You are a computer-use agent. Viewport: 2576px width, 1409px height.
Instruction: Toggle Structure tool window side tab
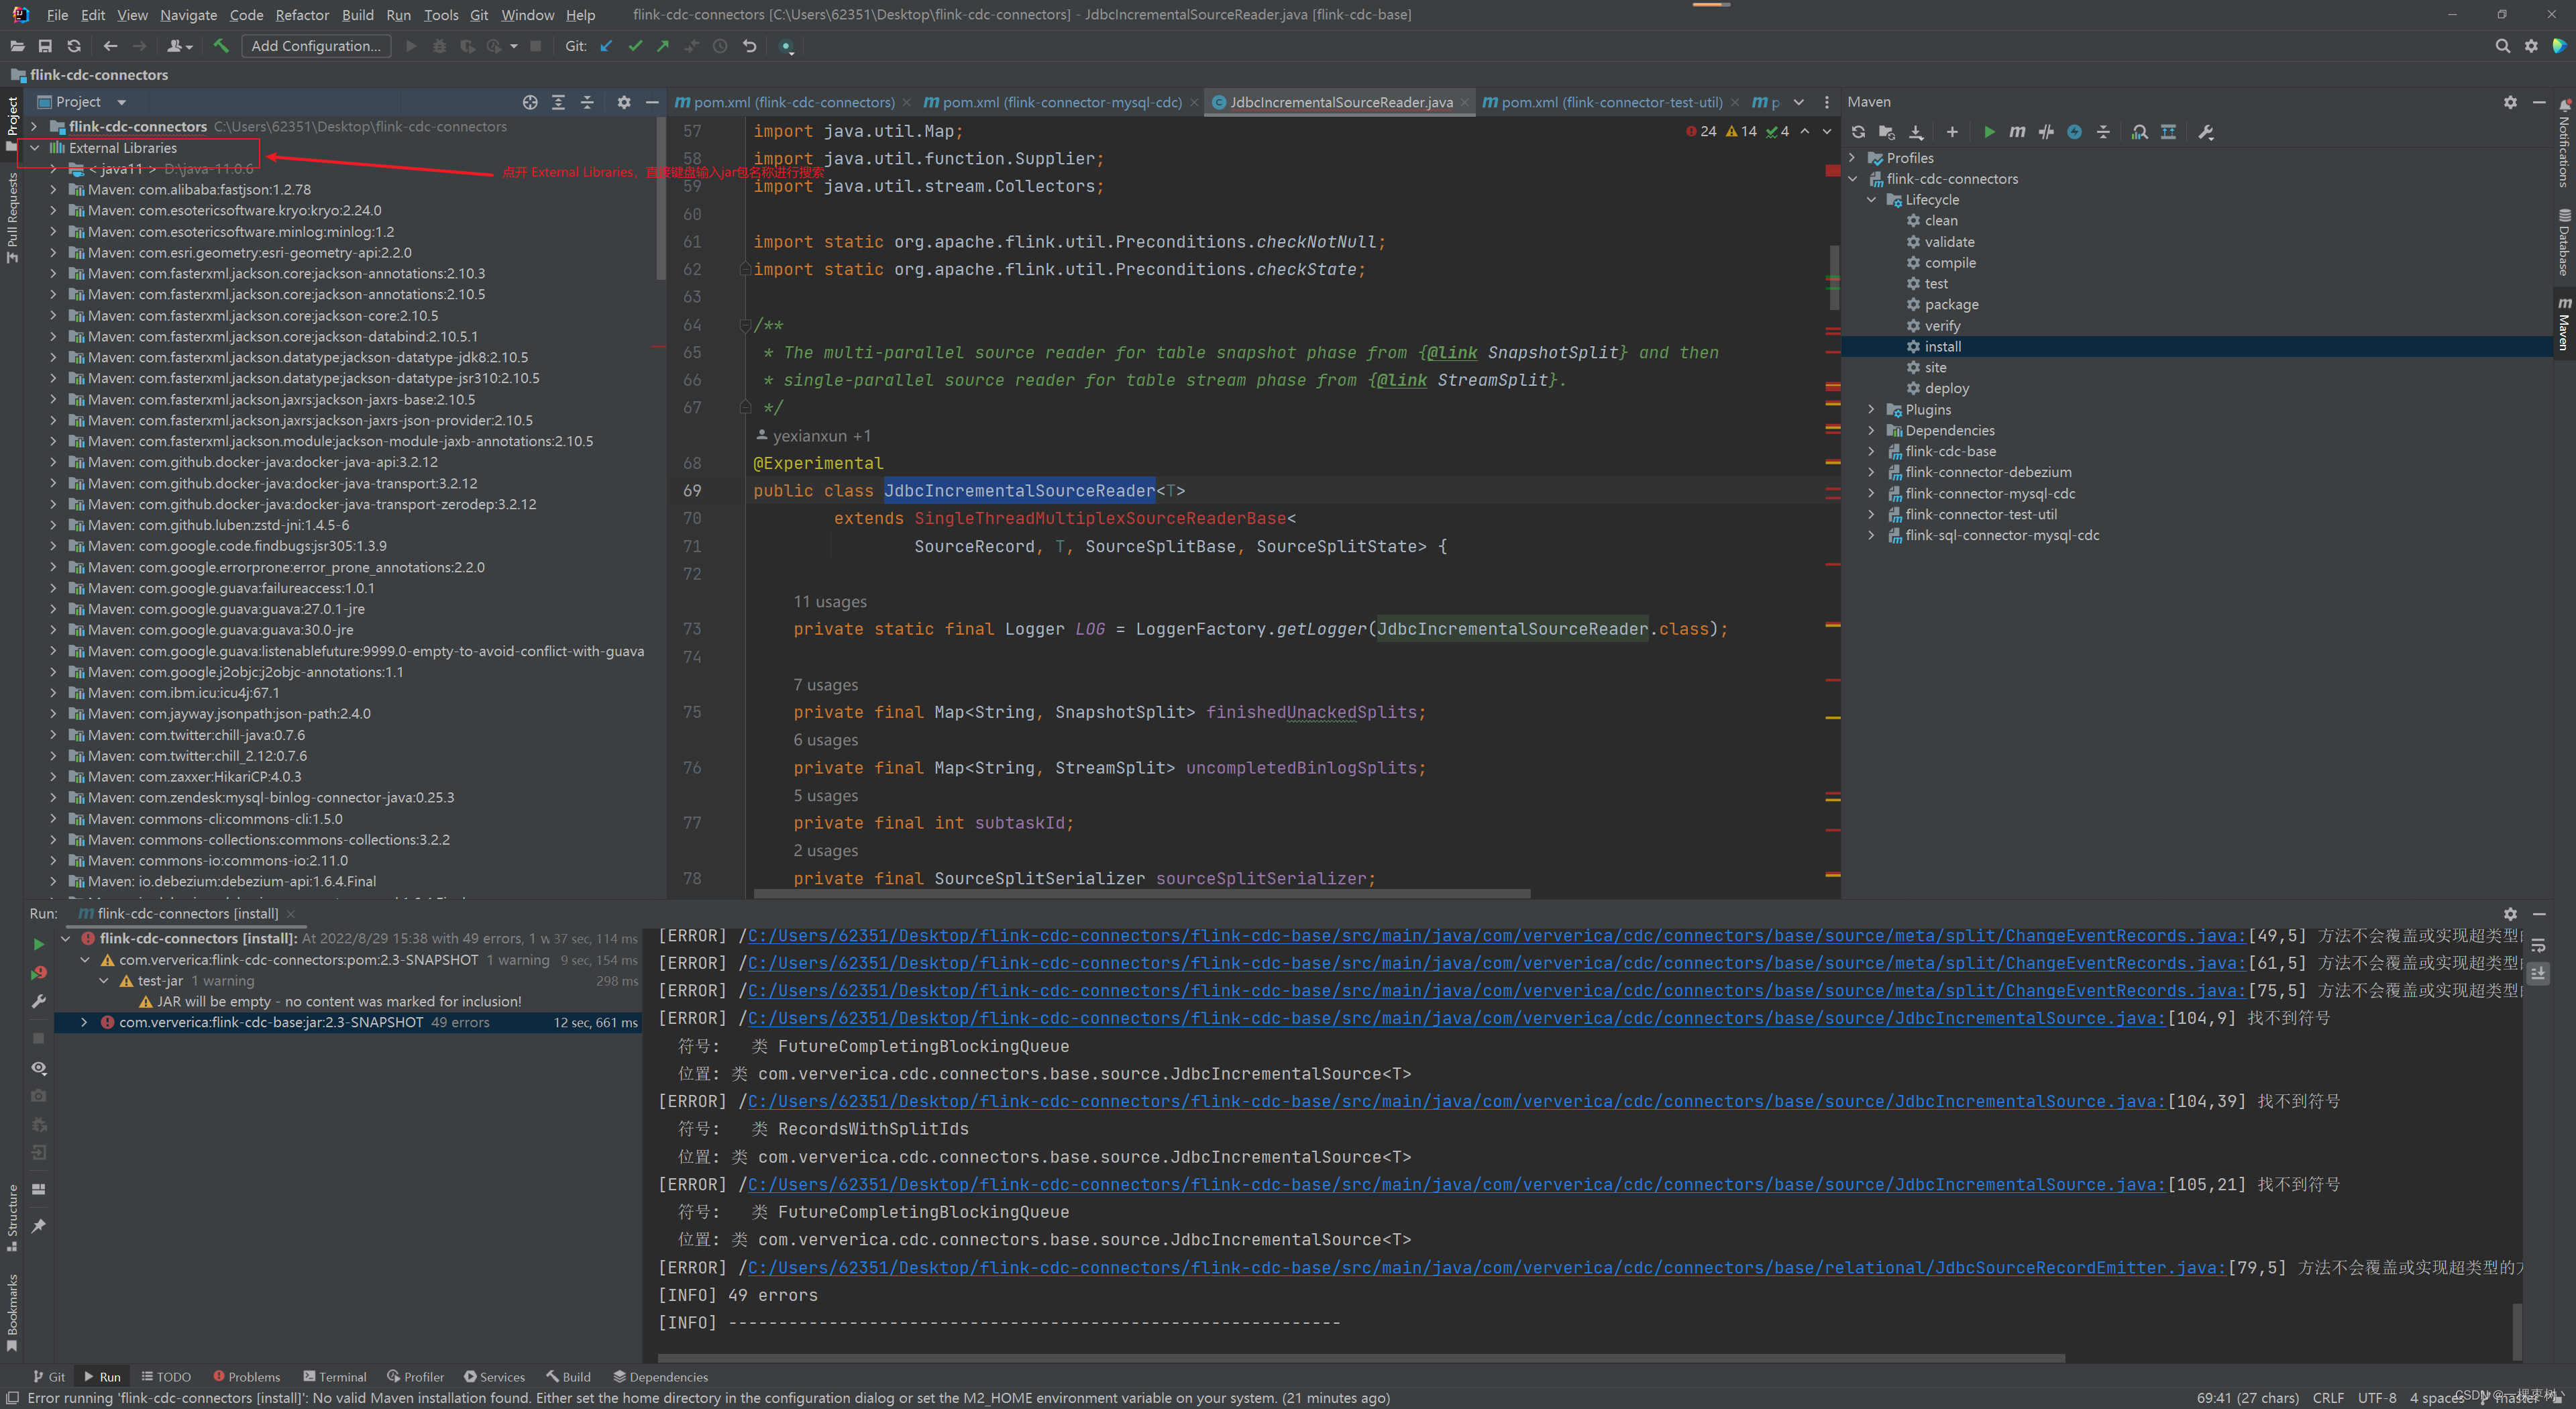click(x=12, y=1217)
